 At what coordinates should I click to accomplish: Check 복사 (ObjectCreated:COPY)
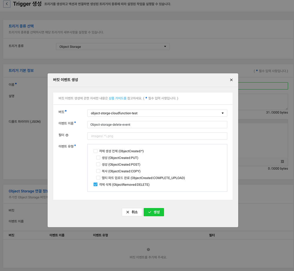click(x=98, y=171)
